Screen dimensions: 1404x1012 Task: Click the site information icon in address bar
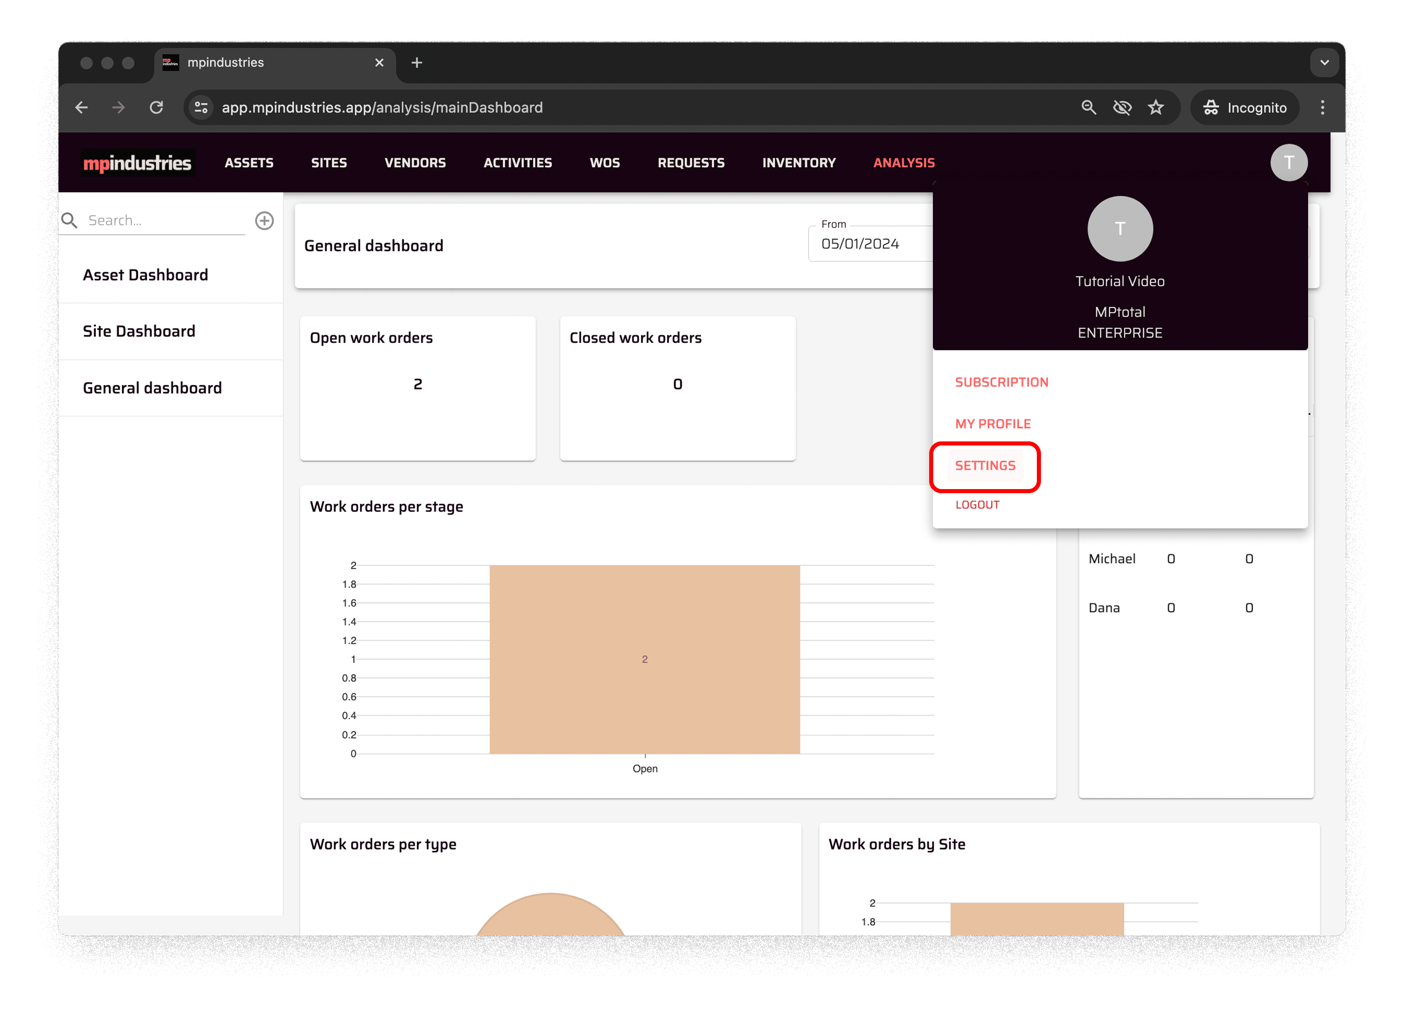(x=201, y=108)
